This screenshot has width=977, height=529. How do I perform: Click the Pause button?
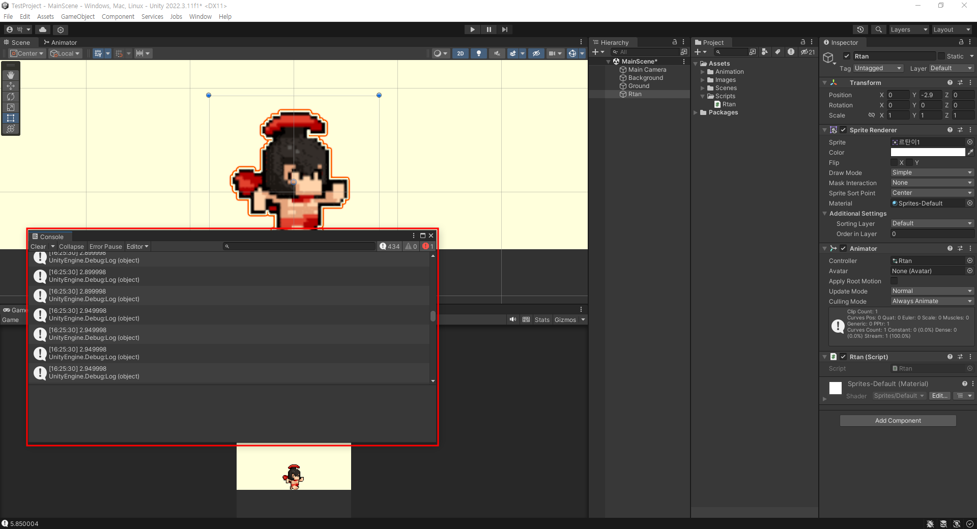coord(489,30)
